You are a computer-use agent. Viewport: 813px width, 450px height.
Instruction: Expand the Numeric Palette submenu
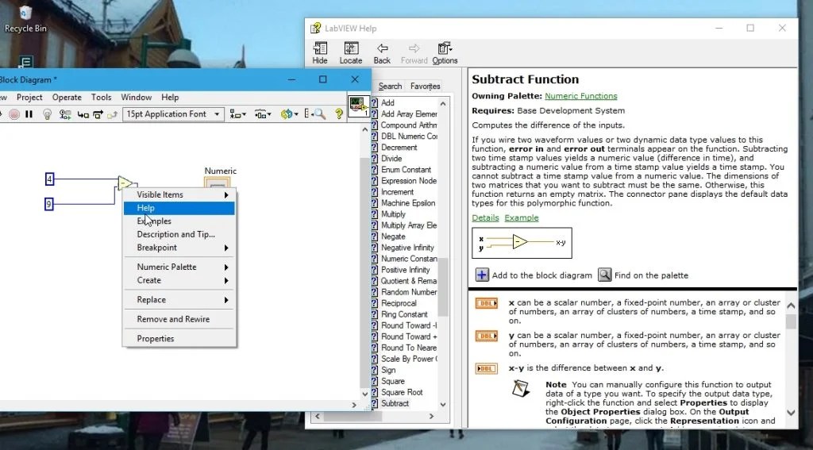179,267
